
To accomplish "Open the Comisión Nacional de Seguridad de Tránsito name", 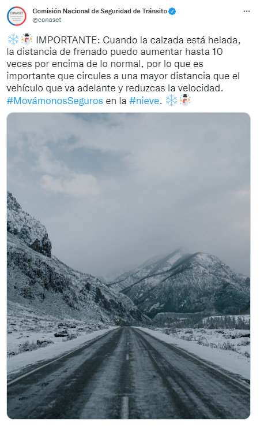I will (x=100, y=11).
